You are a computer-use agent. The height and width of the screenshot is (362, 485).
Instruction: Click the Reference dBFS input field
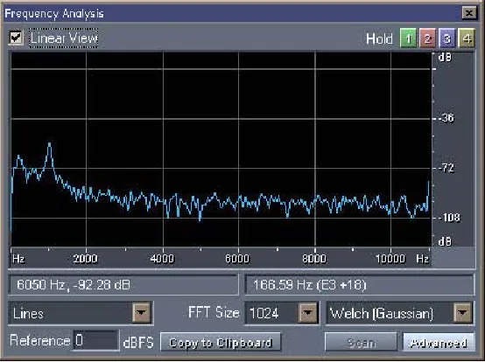(95, 340)
